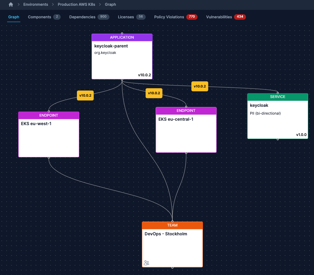The height and width of the screenshot is (275, 314).
Task: Open the Environments breadcrumb link
Action: 36,4
